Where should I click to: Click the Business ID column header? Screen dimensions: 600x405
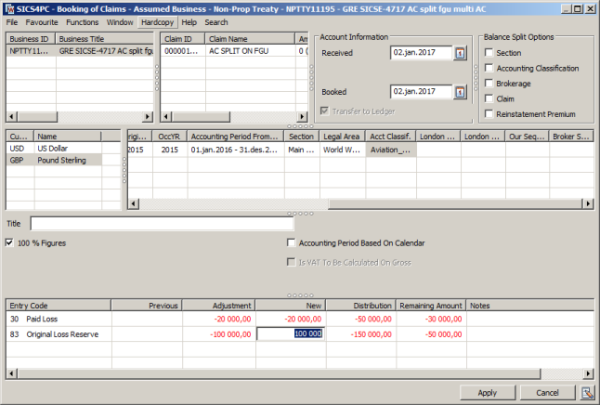point(31,39)
